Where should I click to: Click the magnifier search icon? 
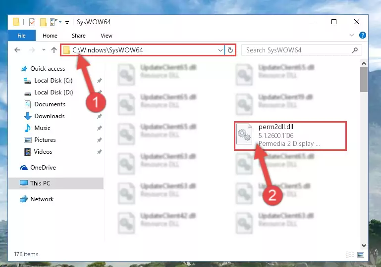(355, 50)
